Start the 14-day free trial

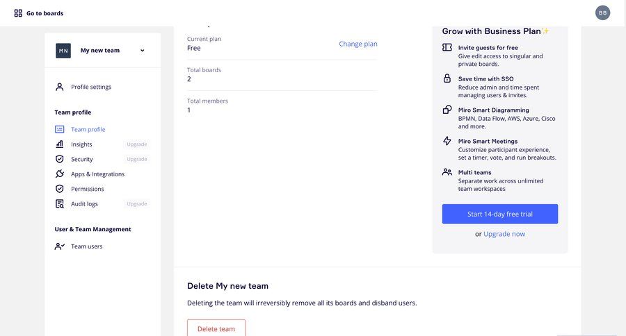tap(500, 214)
